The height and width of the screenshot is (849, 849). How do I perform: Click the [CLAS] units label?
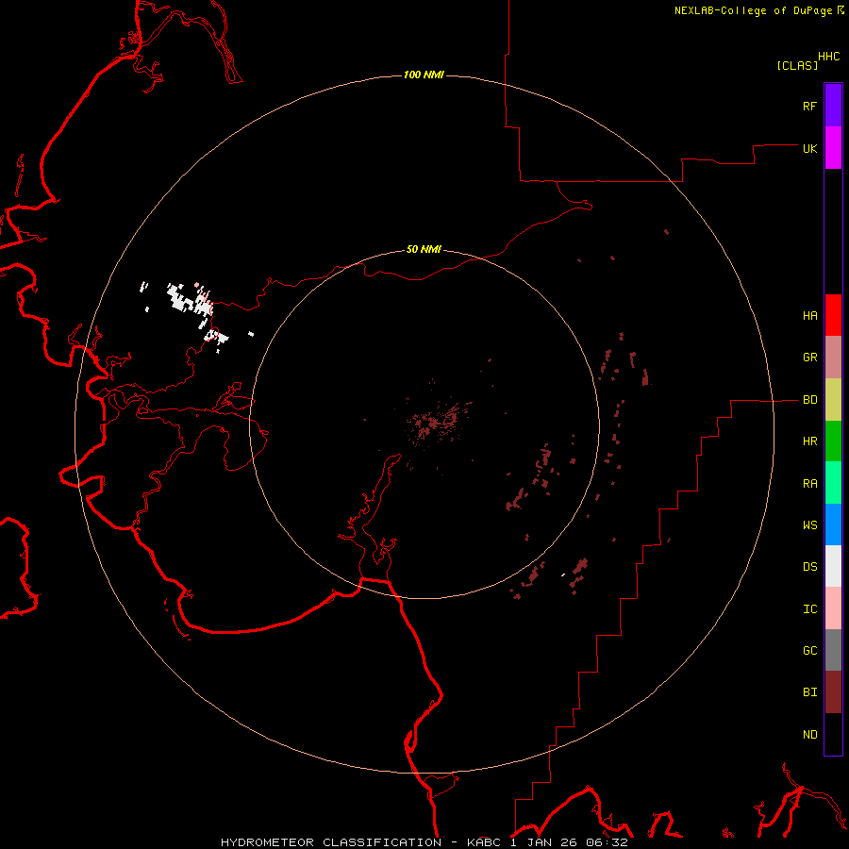coord(797,65)
